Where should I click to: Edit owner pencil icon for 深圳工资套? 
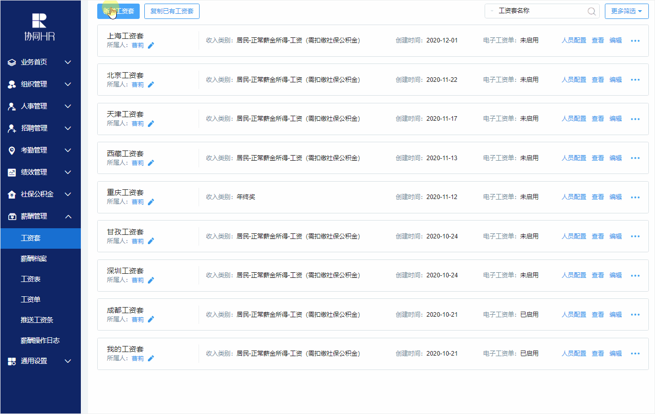pos(150,280)
